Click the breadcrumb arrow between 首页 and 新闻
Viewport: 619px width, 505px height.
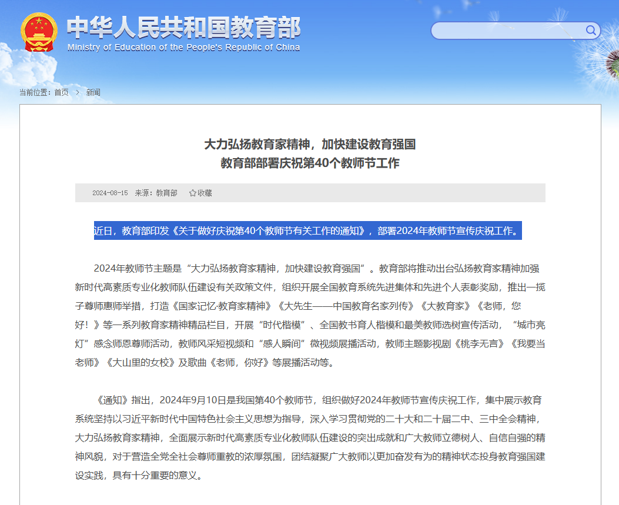click(78, 92)
